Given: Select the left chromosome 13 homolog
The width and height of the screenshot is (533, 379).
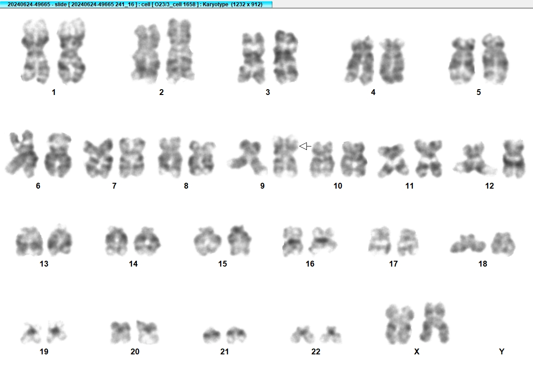Looking at the screenshot, I should 29,241.
